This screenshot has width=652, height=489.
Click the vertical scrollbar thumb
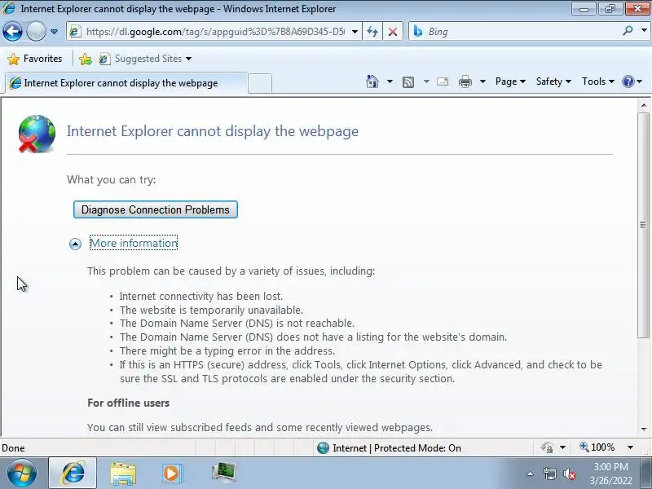point(644,225)
